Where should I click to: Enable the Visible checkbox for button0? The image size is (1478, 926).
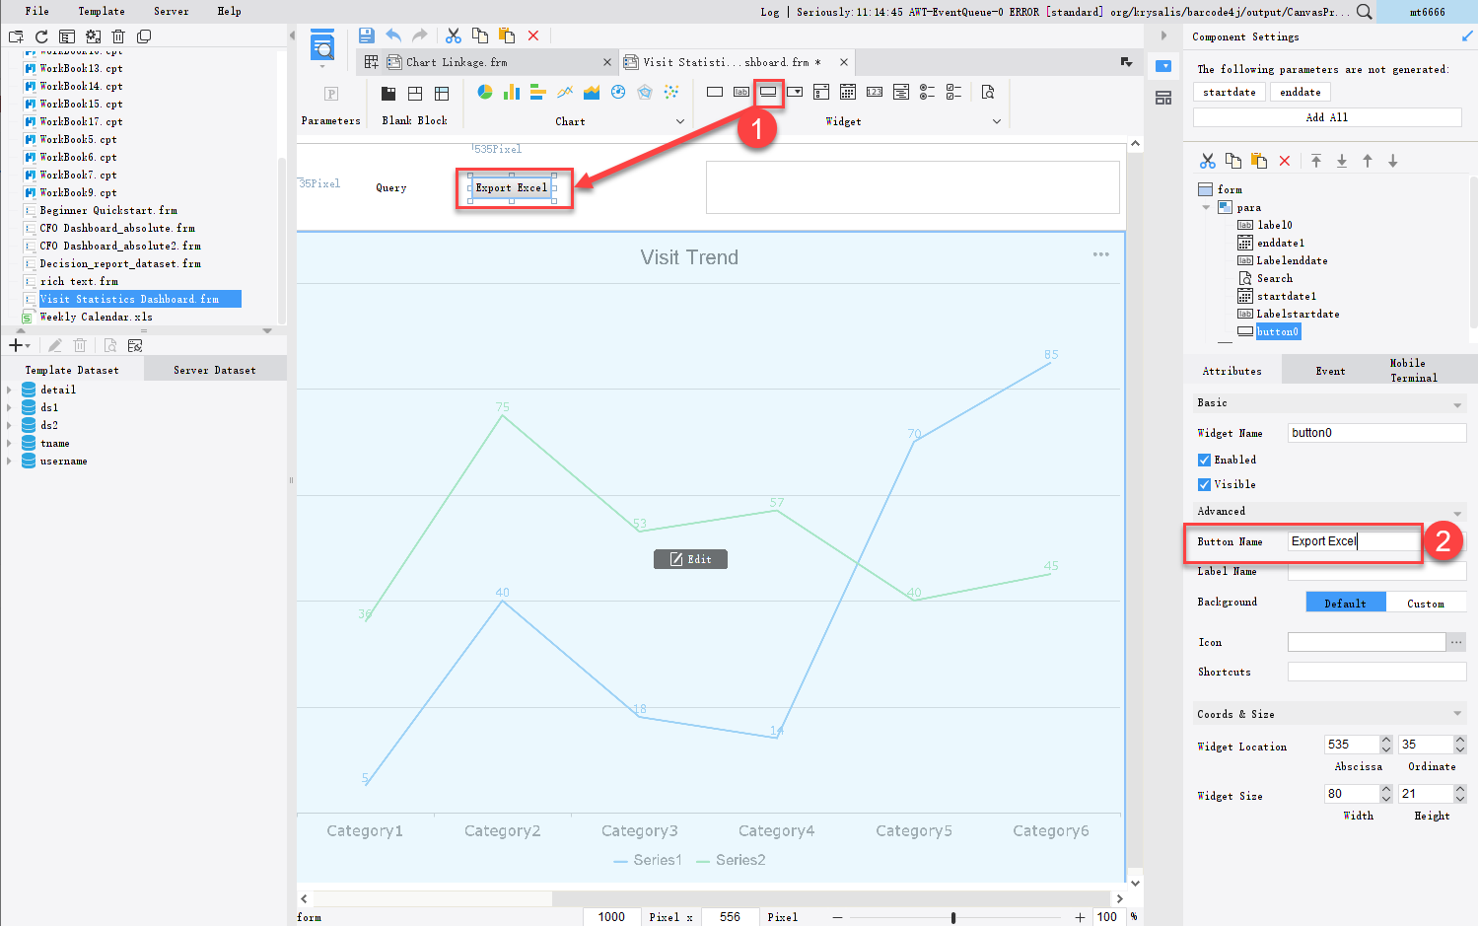tap(1204, 484)
